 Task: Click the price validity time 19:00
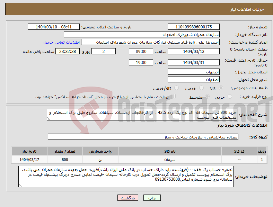[x=141, y=62]
